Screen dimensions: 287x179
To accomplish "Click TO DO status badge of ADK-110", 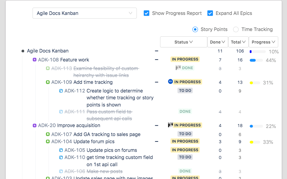I will [185, 157].
